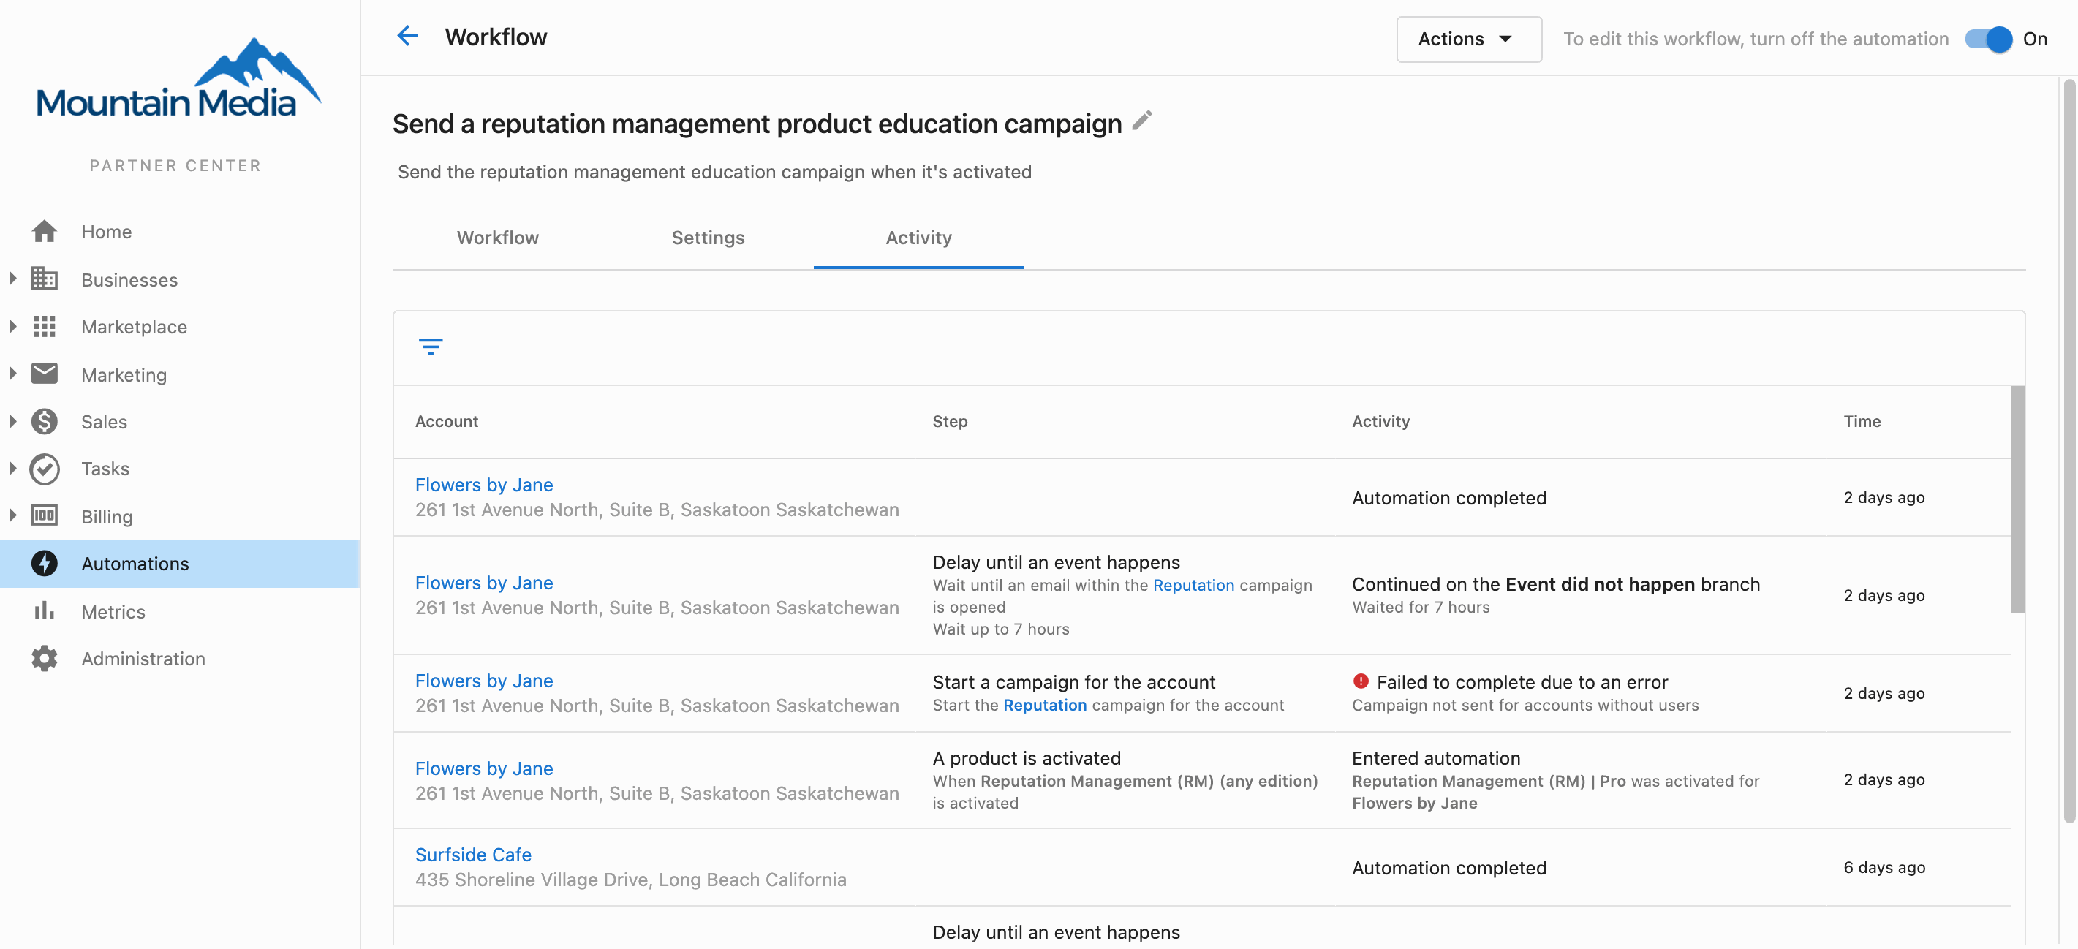Click the pencil icon to edit workflow title
2078x949 pixels.
click(1142, 121)
